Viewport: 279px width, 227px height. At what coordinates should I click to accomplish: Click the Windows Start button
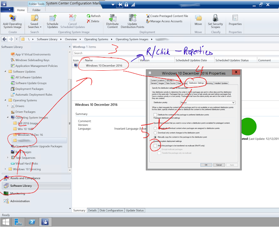coord(6,222)
